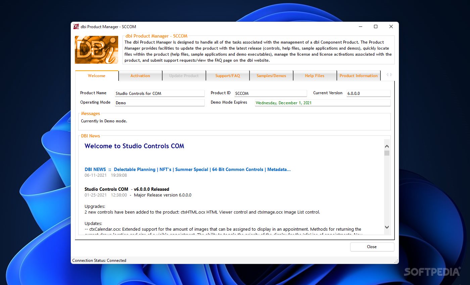Switch to the Samples/Demos tab
The height and width of the screenshot is (285, 470).
click(271, 76)
